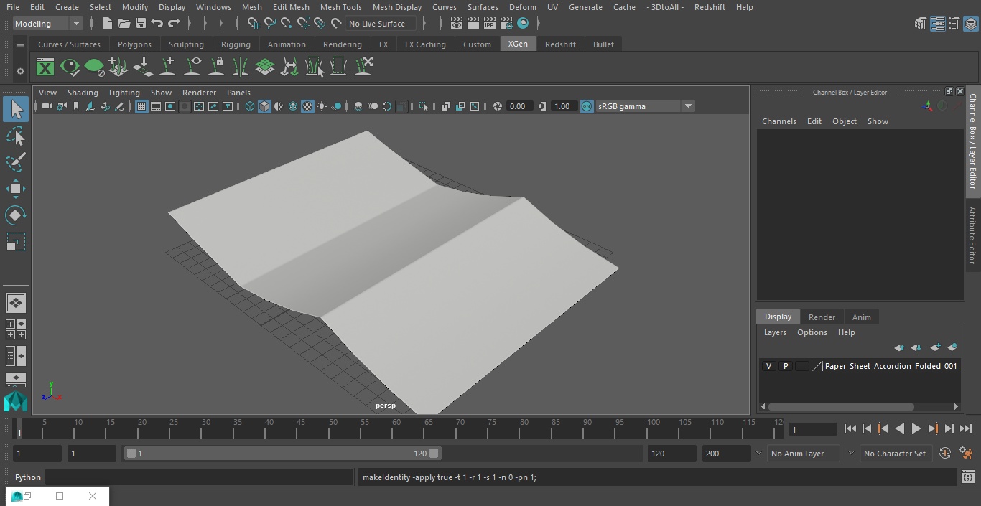This screenshot has height=506, width=981.
Task: Click the layer editor horizontal scrollbar
Action: pos(841,406)
